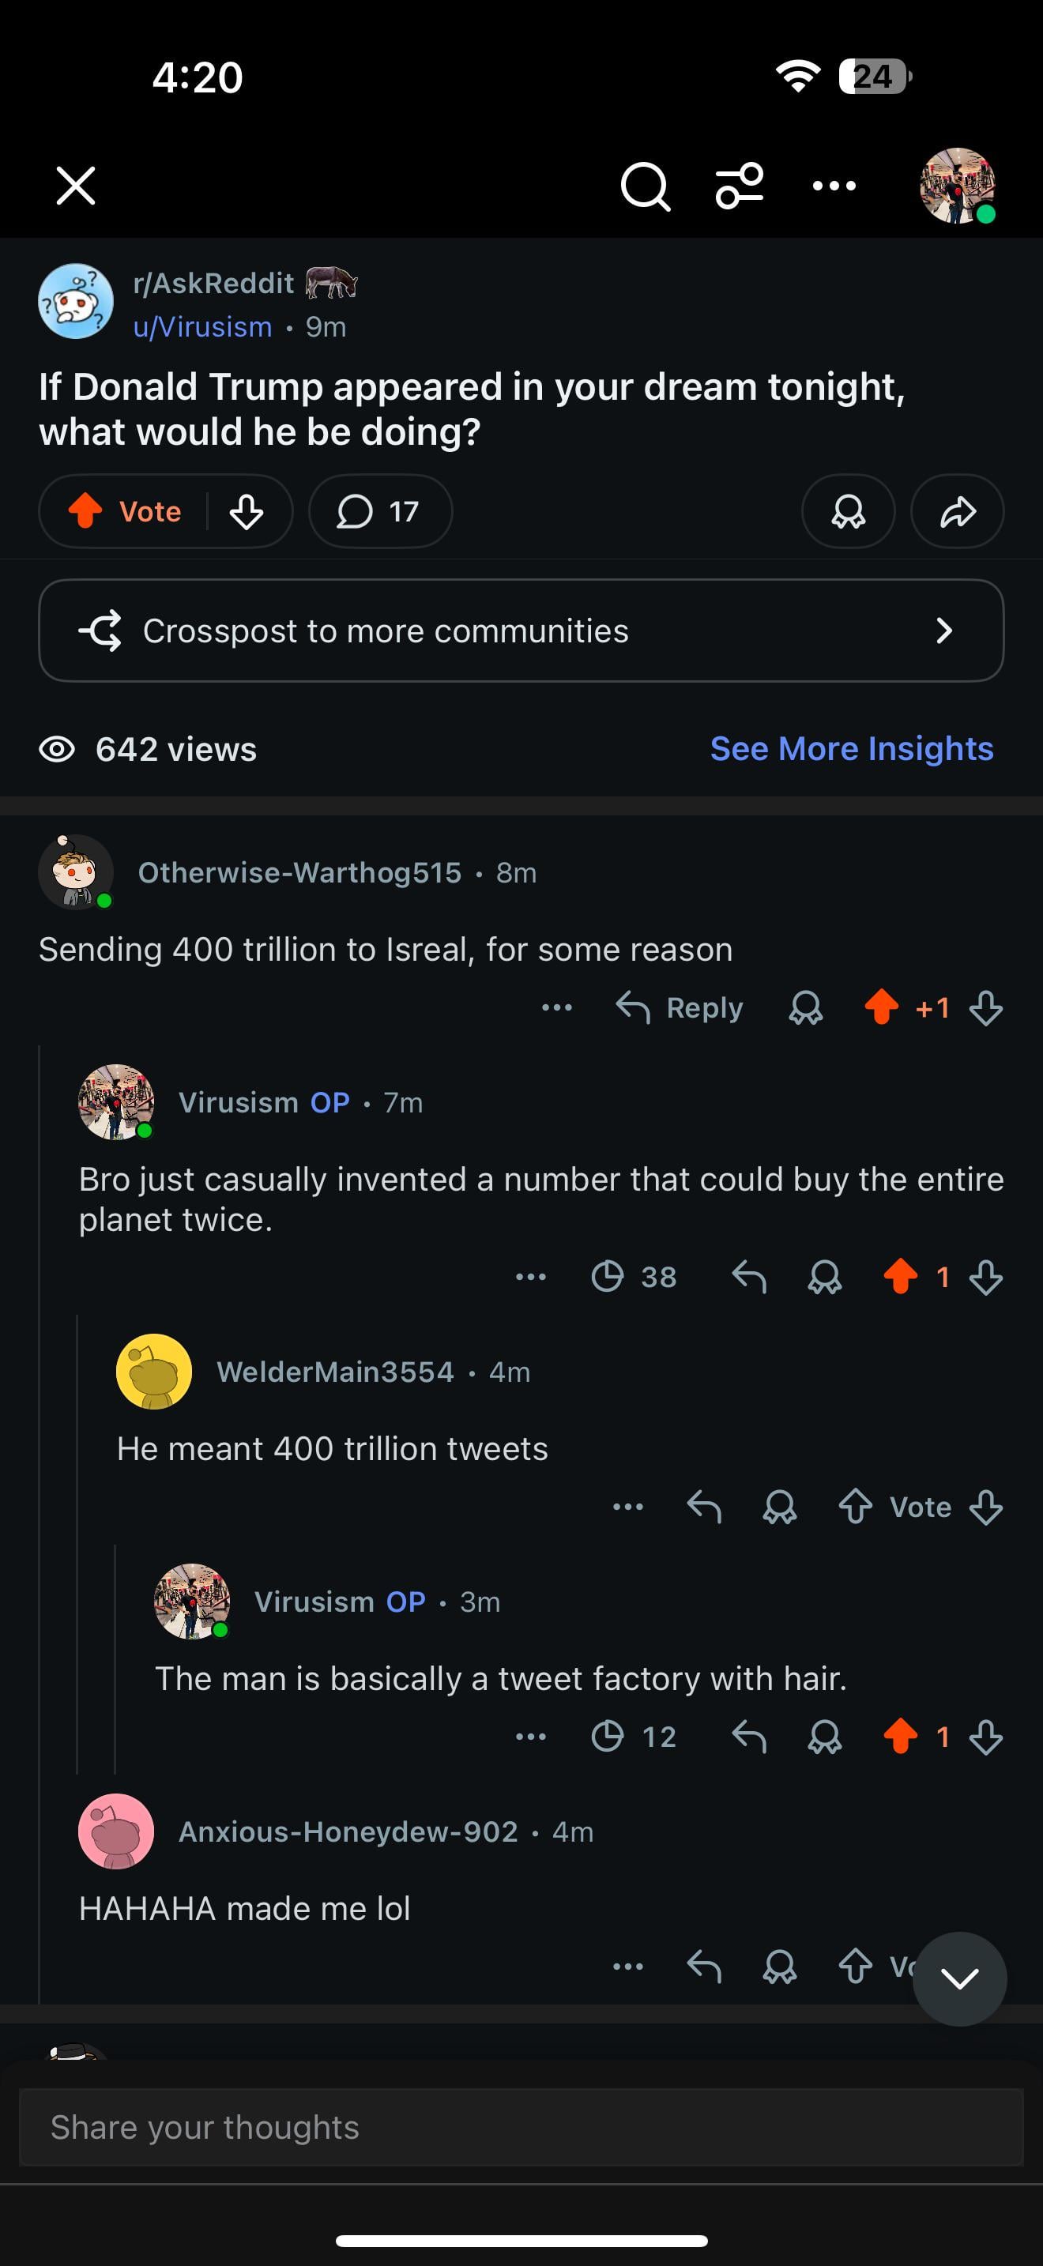This screenshot has width=1043, height=2266.
Task: Tap Share your thoughts comment field
Action: [x=521, y=2127]
